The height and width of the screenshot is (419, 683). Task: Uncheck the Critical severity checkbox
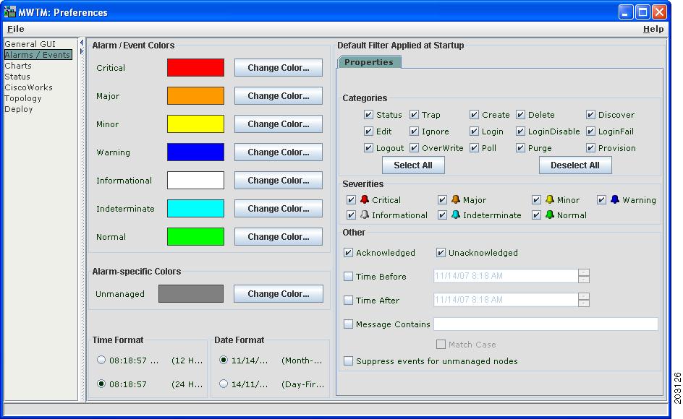pyautogui.click(x=351, y=199)
